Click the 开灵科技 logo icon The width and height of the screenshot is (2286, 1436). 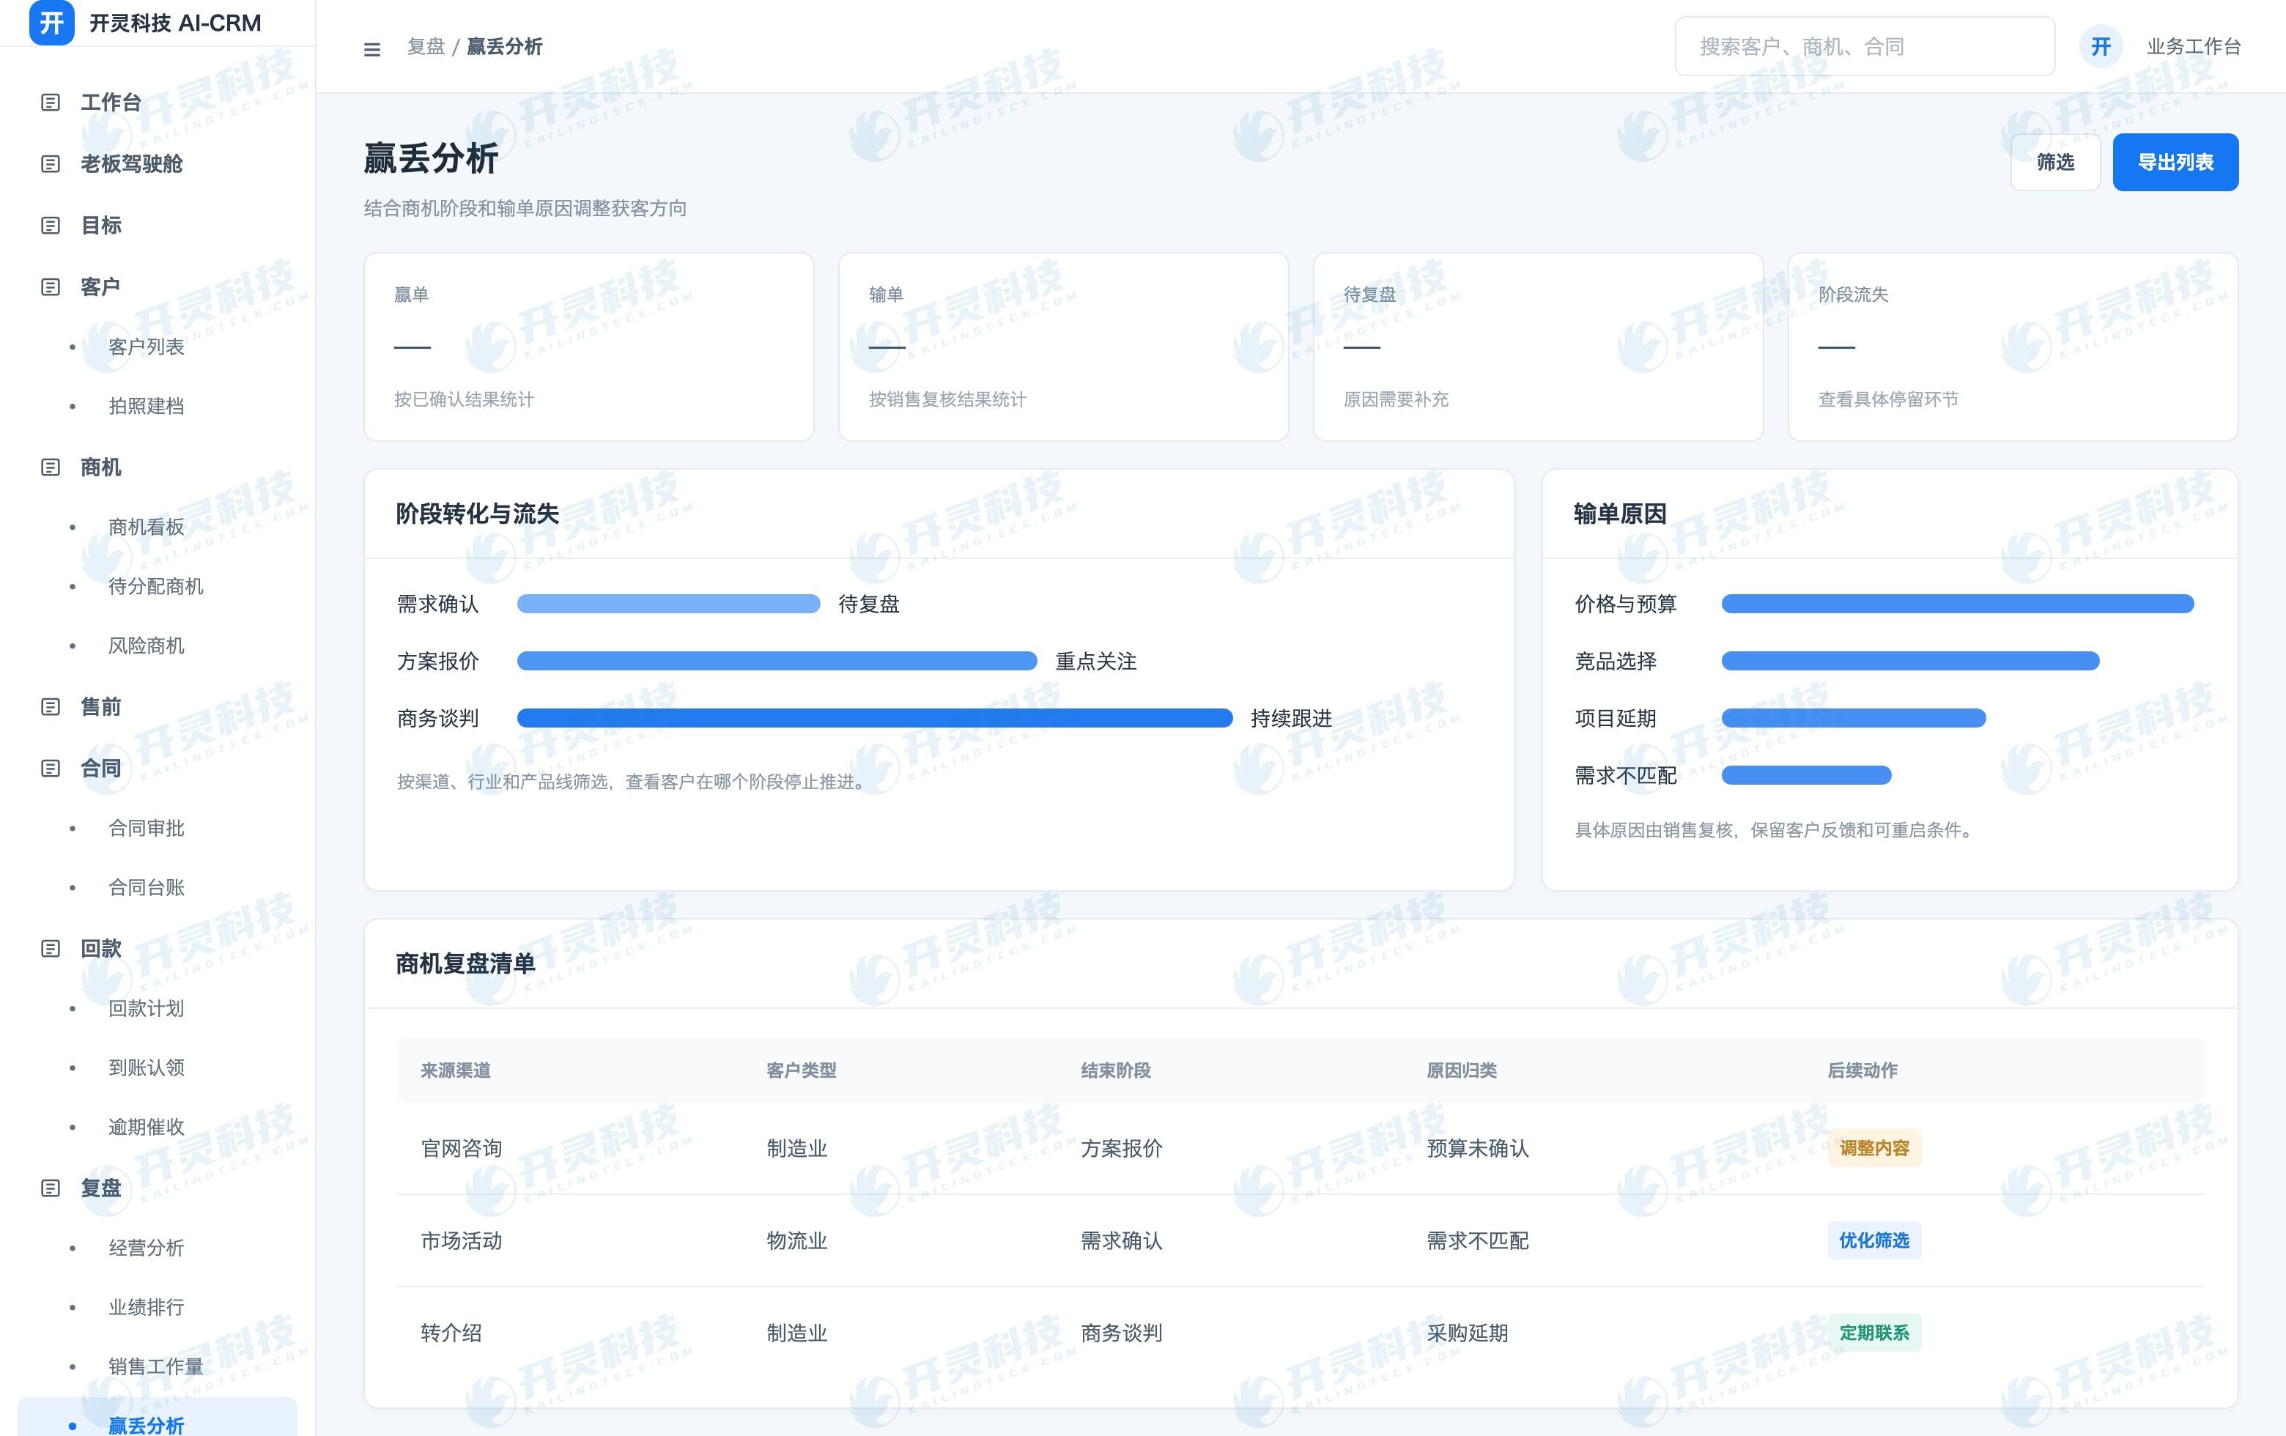51,22
